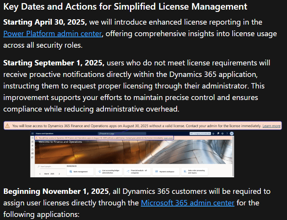Screen dimensions: 287x220
Task: Expand the hamburger navigation menu icon
Action: point(33,138)
